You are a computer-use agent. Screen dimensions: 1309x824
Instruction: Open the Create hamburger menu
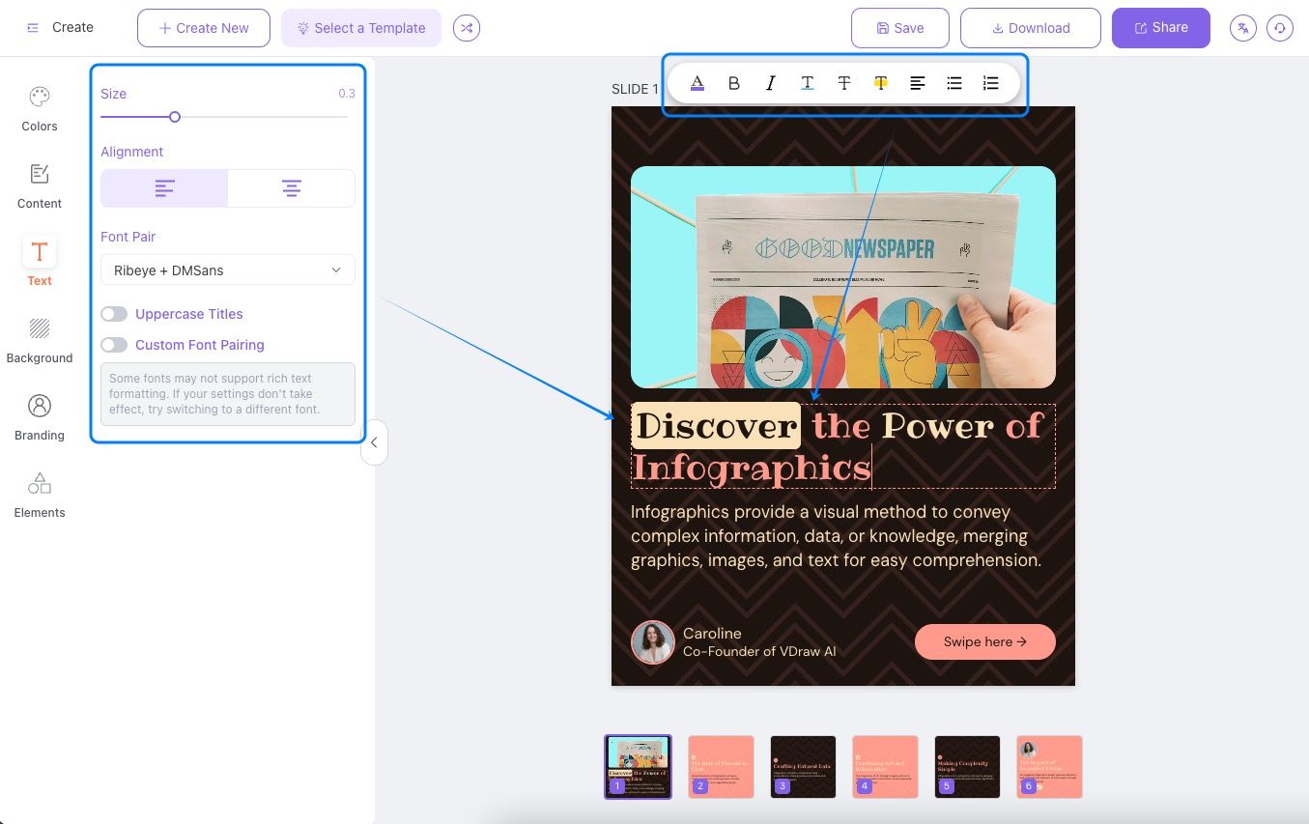[33, 28]
